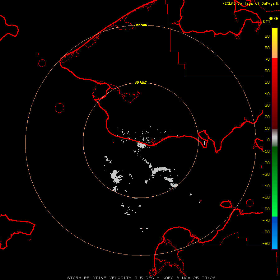Click the 90 value on the velocity scale
Image resolution: width=280 pixels, height=280 pixels.
click(267, 36)
